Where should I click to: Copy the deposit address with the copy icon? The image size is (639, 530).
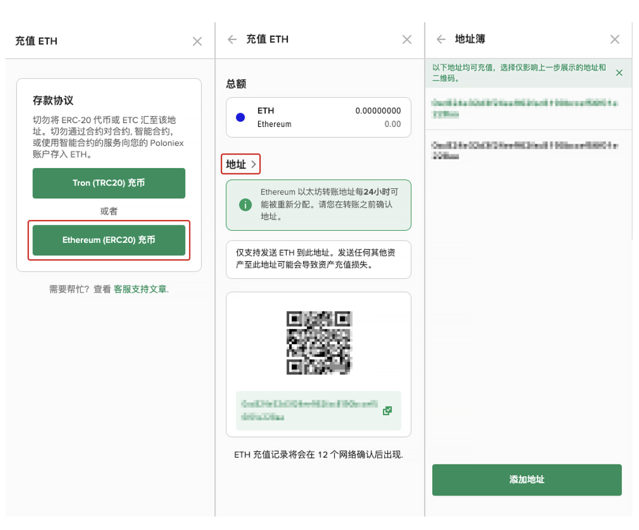pyautogui.click(x=387, y=411)
